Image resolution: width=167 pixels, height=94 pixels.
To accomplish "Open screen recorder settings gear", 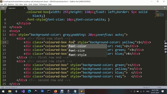I will click(x=165, y=52).
